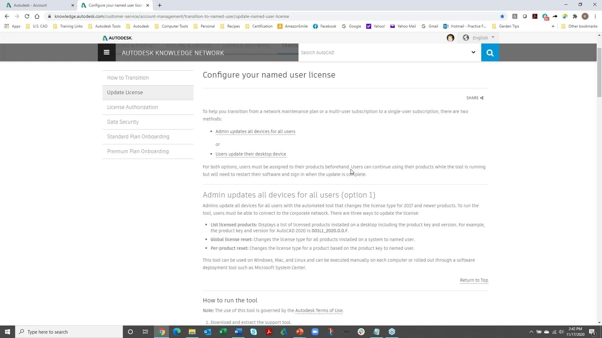Open Outlook from taskbar
602x338 pixels.
point(207,332)
